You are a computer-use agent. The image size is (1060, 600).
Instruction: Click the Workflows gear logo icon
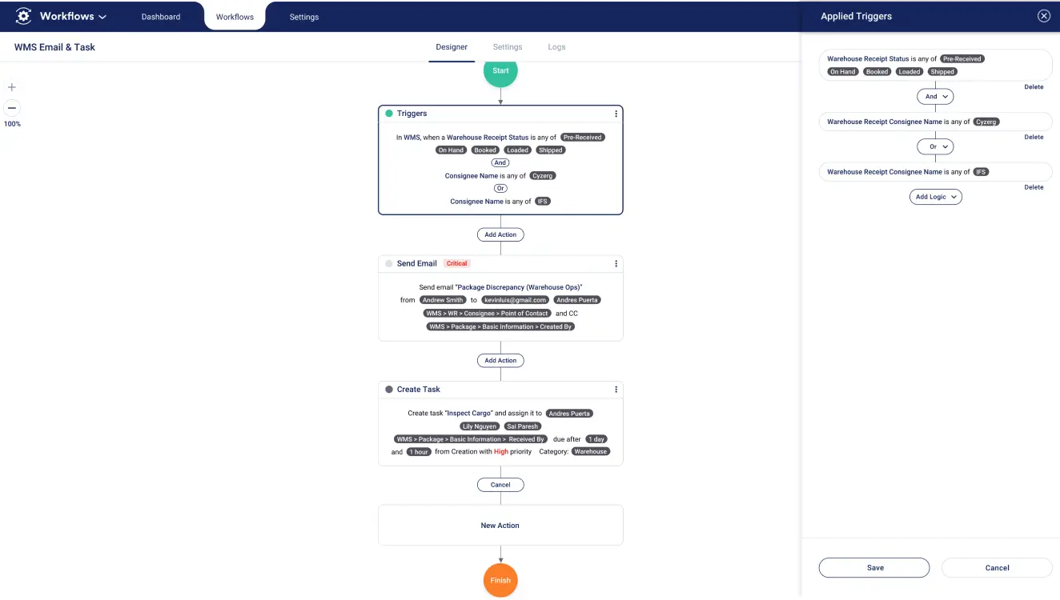[x=23, y=16]
